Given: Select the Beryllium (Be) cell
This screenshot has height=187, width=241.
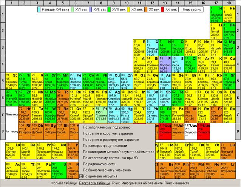Looking at the screenshot, I should [x=229, y=31].
